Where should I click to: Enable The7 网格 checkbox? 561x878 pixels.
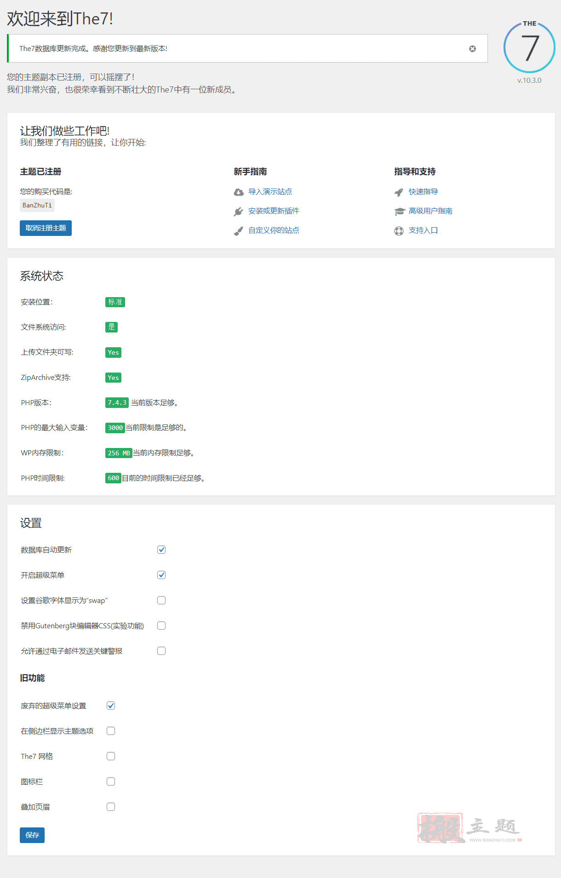click(111, 756)
